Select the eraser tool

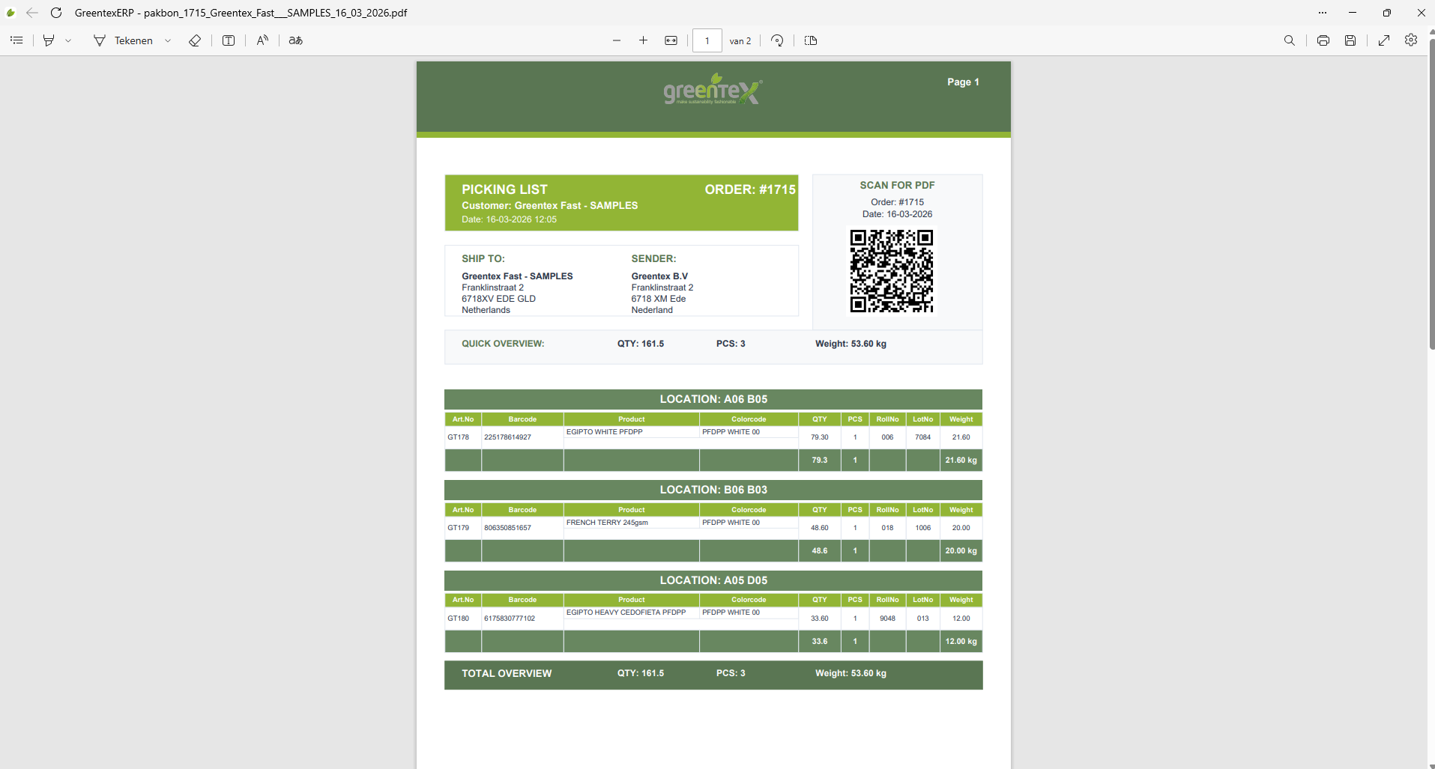point(195,40)
